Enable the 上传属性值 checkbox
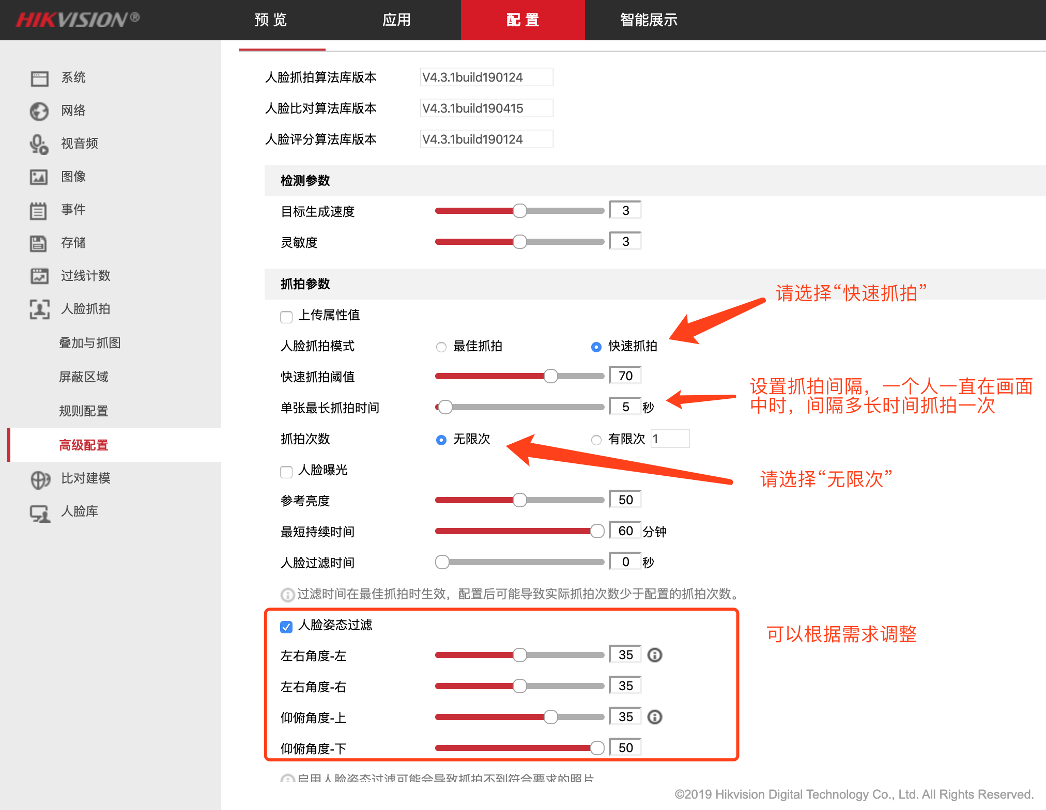 coord(286,316)
